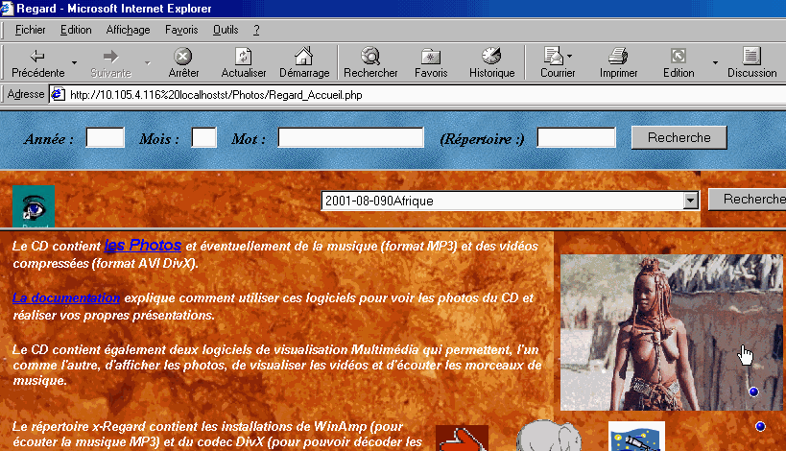Open the Affichage menu

[128, 30]
